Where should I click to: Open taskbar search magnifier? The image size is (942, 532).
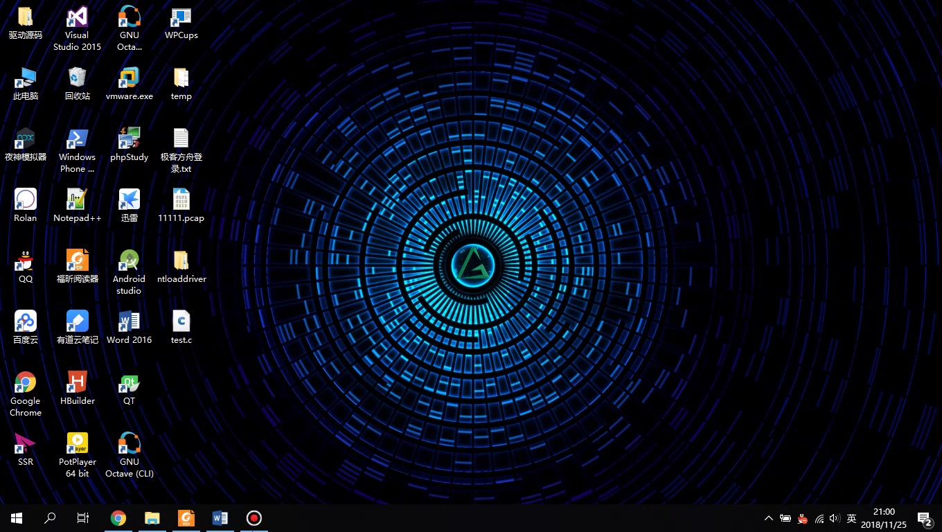tap(50, 518)
